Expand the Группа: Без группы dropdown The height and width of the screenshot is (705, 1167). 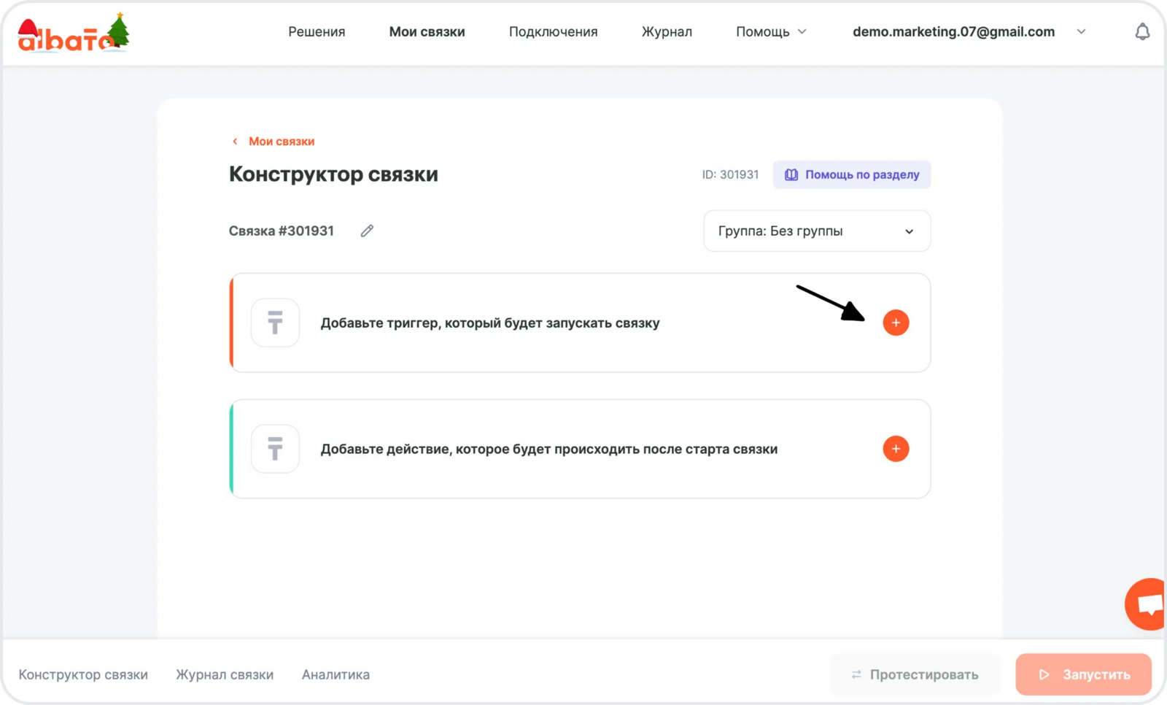pyautogui.click(x=816, y=231)
